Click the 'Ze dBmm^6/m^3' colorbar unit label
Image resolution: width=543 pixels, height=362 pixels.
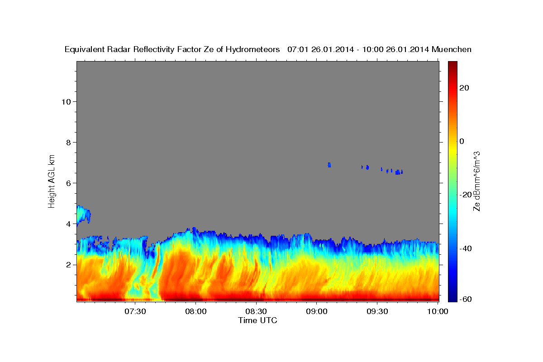coord(476,181)
